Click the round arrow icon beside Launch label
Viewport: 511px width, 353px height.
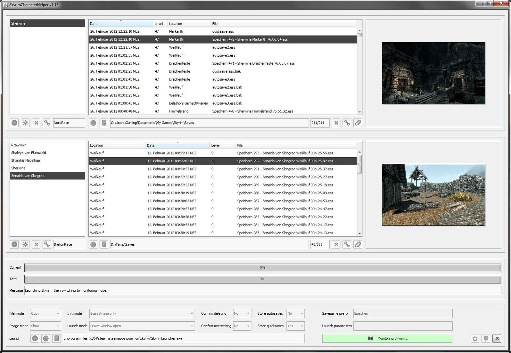(35, 338)
